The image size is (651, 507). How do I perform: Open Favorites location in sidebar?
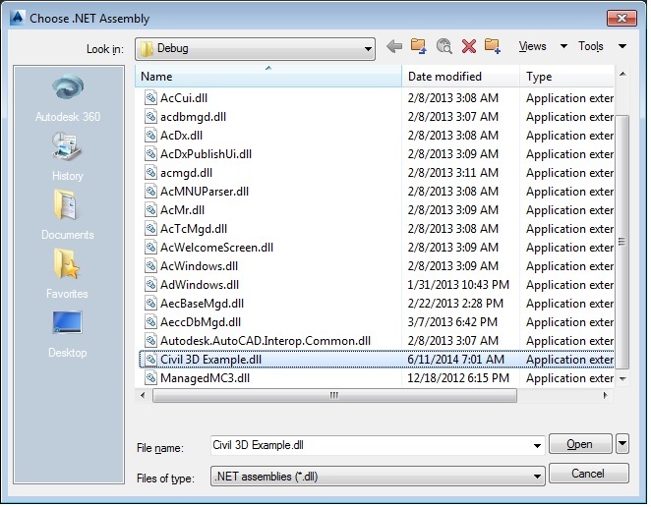point(67,274)
